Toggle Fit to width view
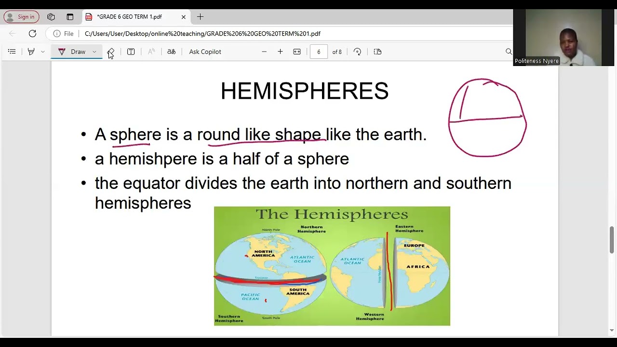 (x=297, y=52)
